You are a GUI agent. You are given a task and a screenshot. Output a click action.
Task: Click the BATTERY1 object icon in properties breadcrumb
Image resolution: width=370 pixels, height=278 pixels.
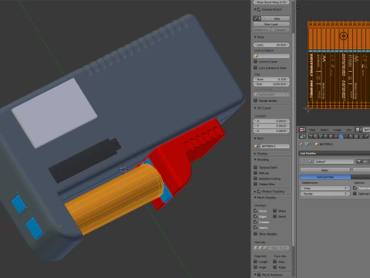317,144
